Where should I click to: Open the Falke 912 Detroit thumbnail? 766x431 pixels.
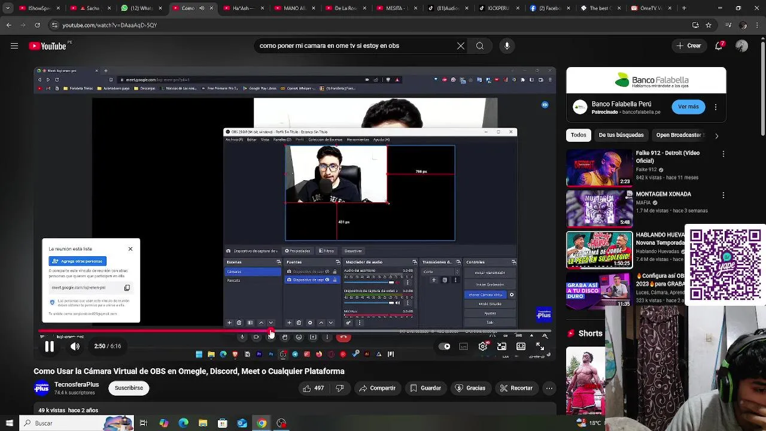pyautogui.click(x=599, y=168)
